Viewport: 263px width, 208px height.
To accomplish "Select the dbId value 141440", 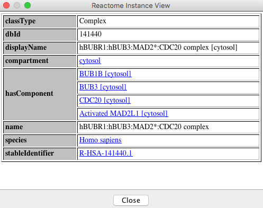I will tap(90, 34).
